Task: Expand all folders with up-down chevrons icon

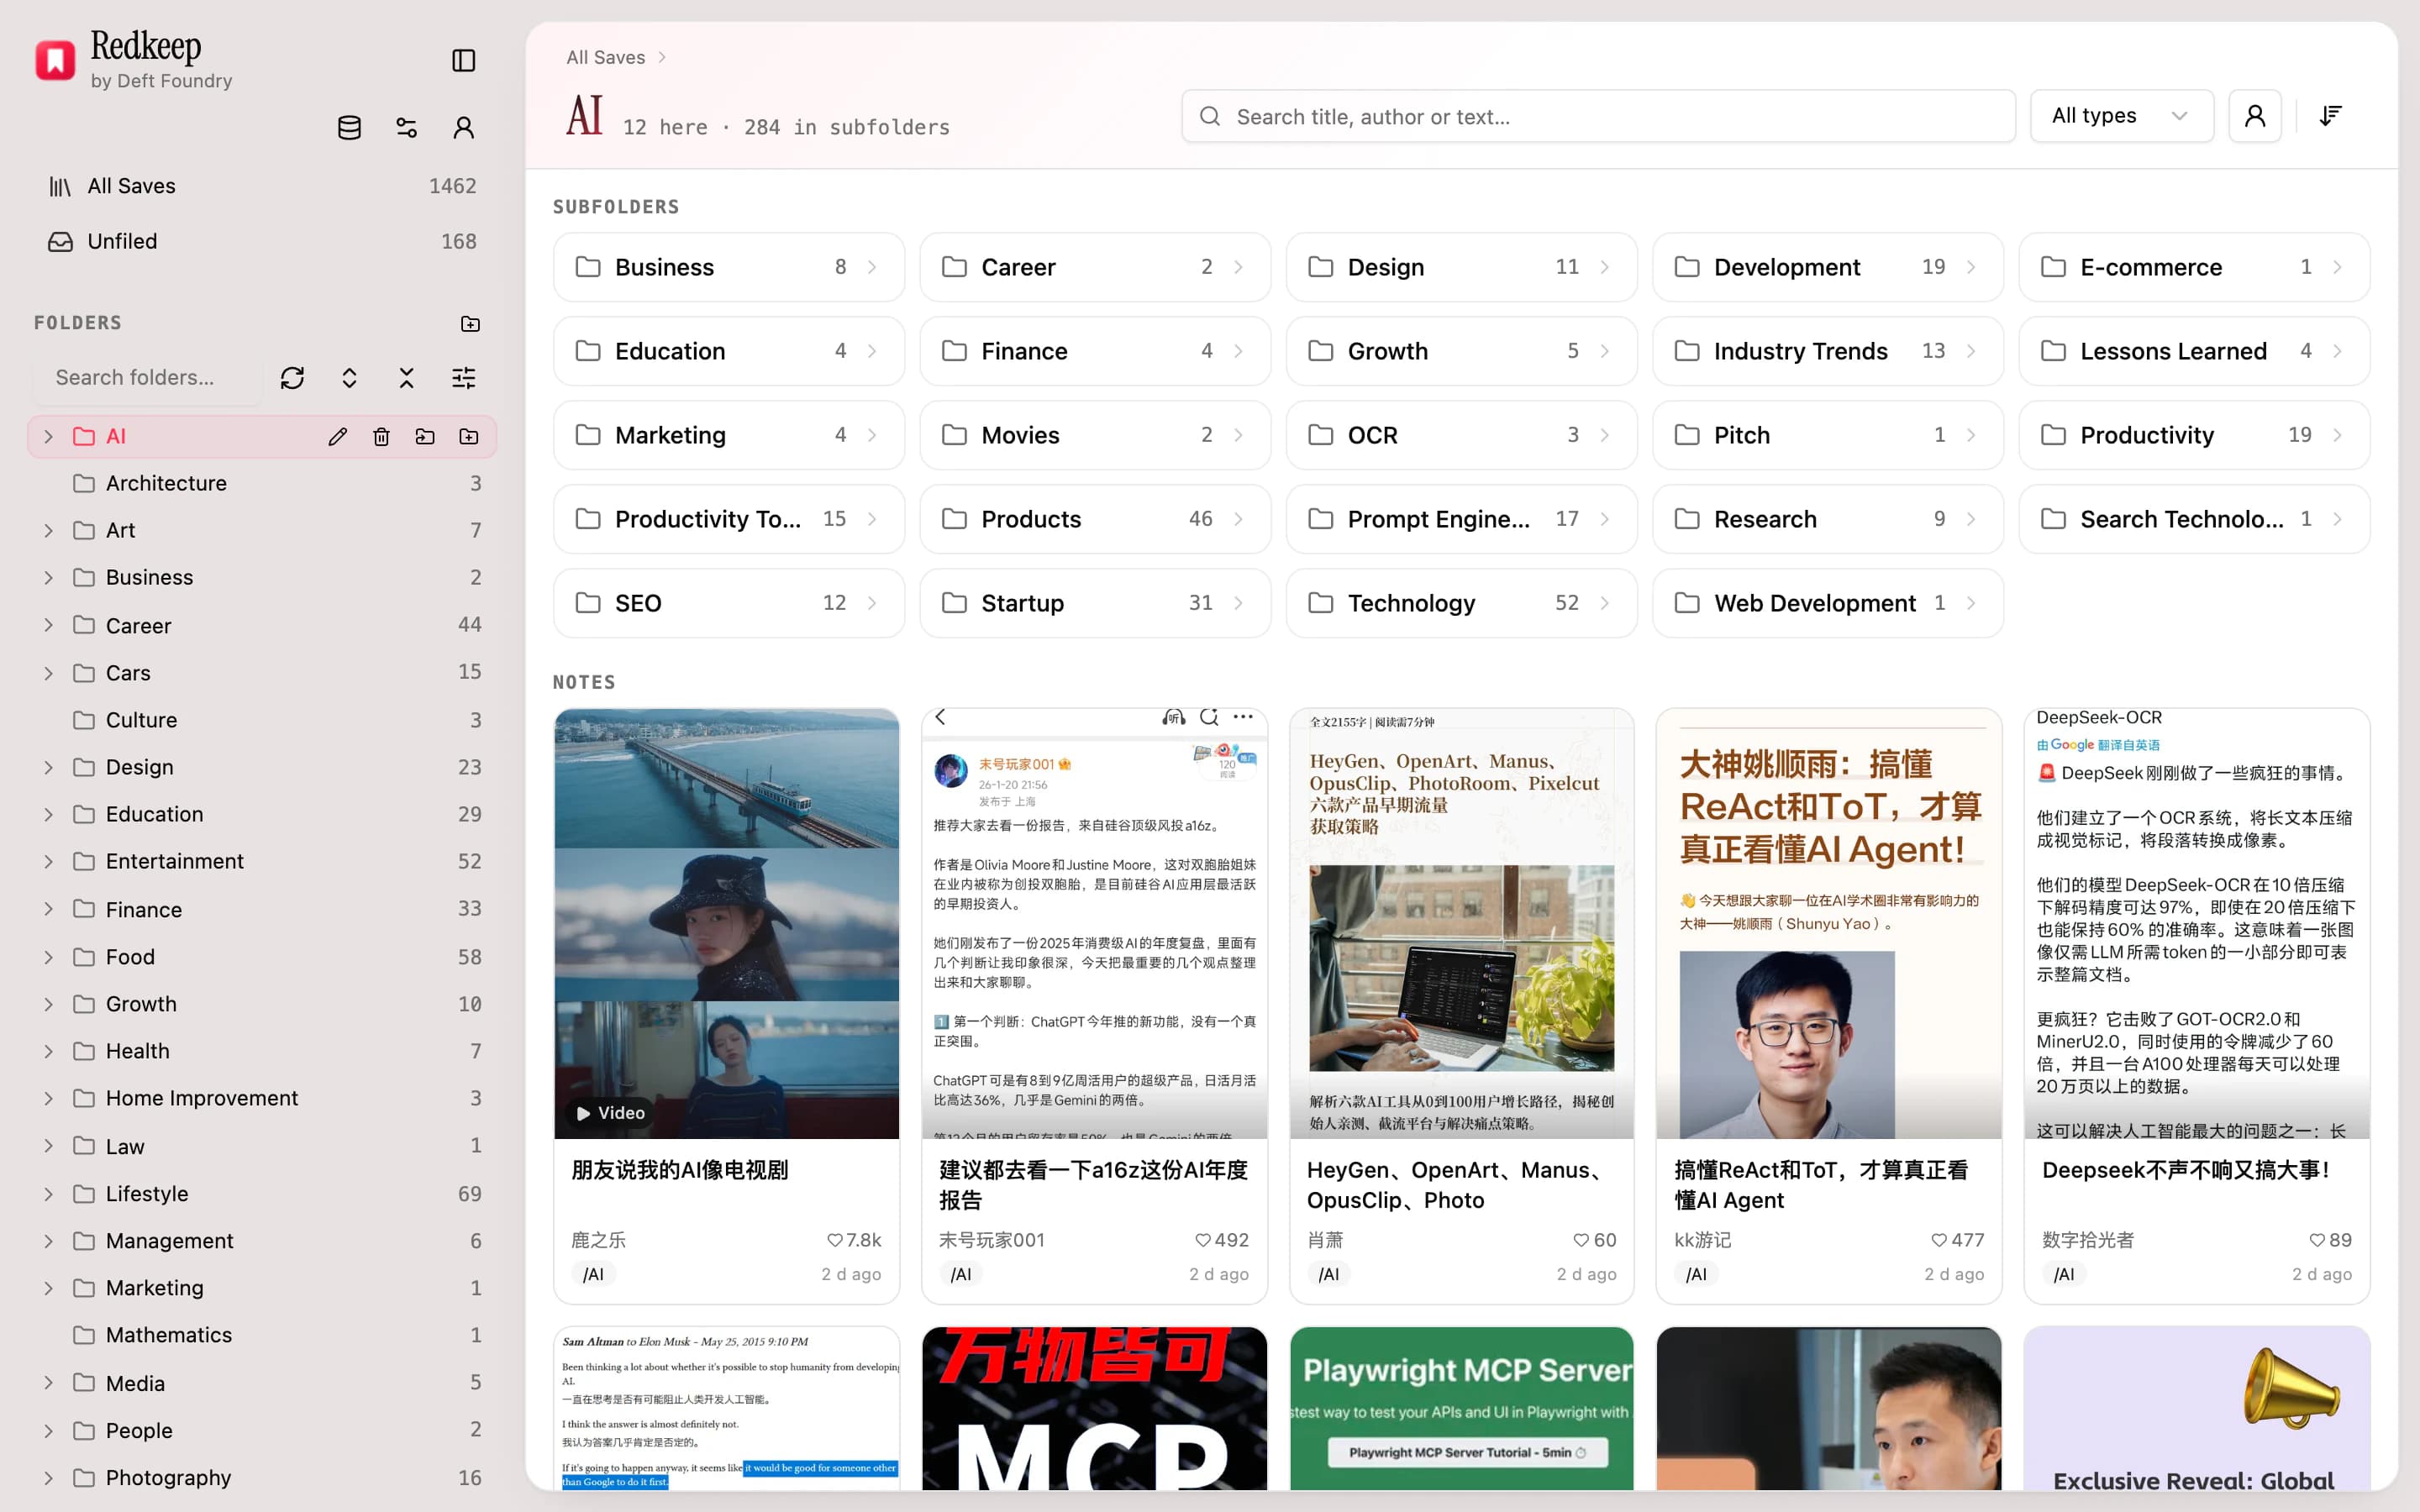Action: coord(349,378)
